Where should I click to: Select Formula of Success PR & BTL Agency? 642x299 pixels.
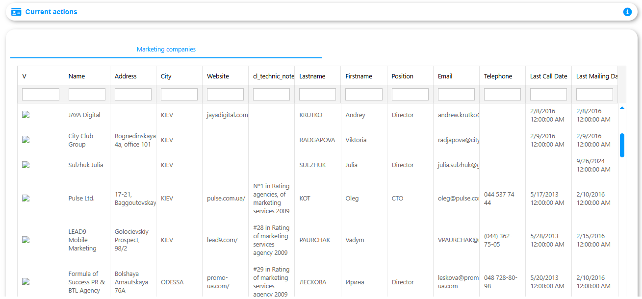click(87, 282)
